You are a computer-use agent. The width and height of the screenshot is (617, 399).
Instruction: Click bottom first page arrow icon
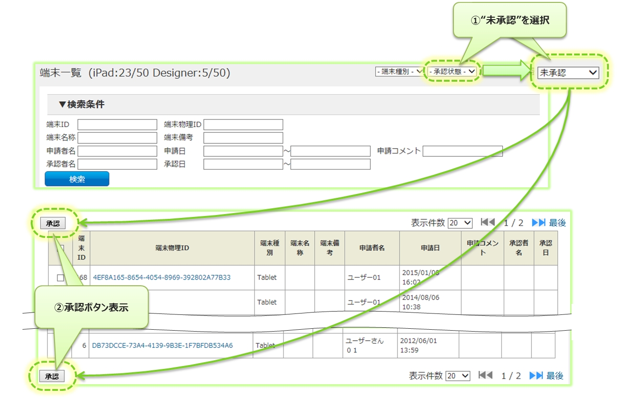pos(485,376)
